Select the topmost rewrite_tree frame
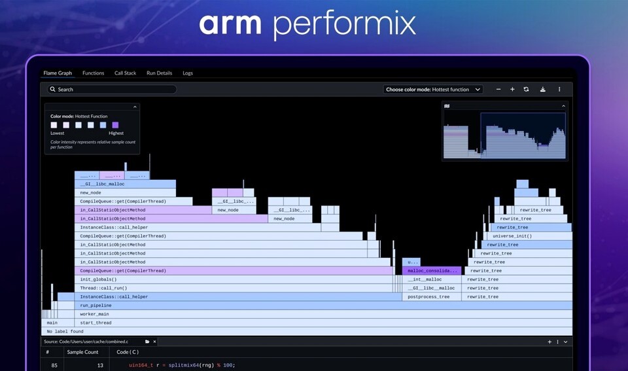Viewport: 628px width, 371px height. click(538, 210)
